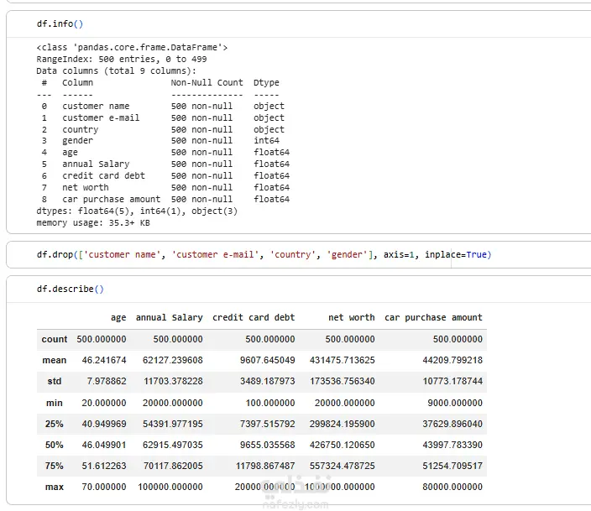Click the 'Non-Null Count' header in info output
Viewport: 591px width, 511px height.
[x=207, y=82]
